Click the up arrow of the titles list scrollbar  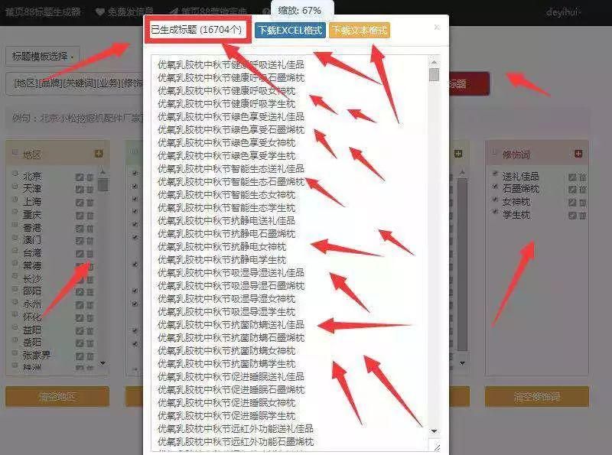point(434,63)
